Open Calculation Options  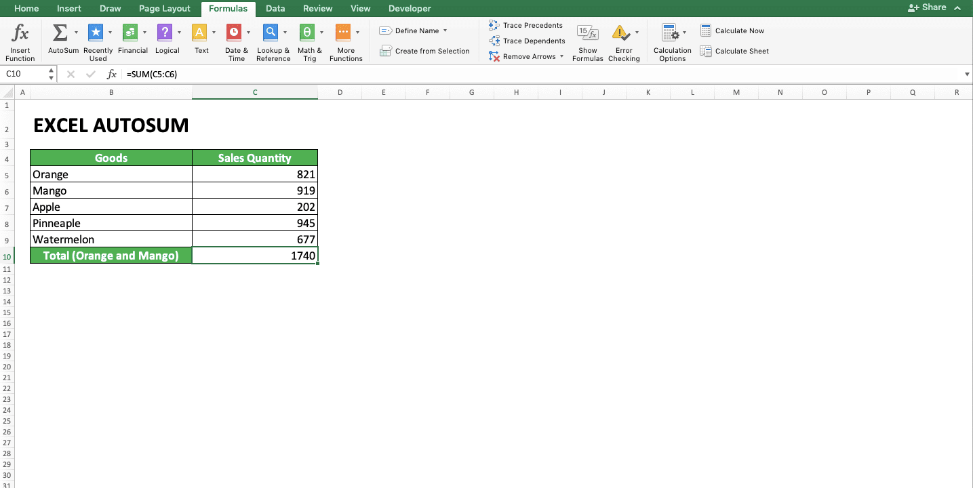click(x=672, y=43)
